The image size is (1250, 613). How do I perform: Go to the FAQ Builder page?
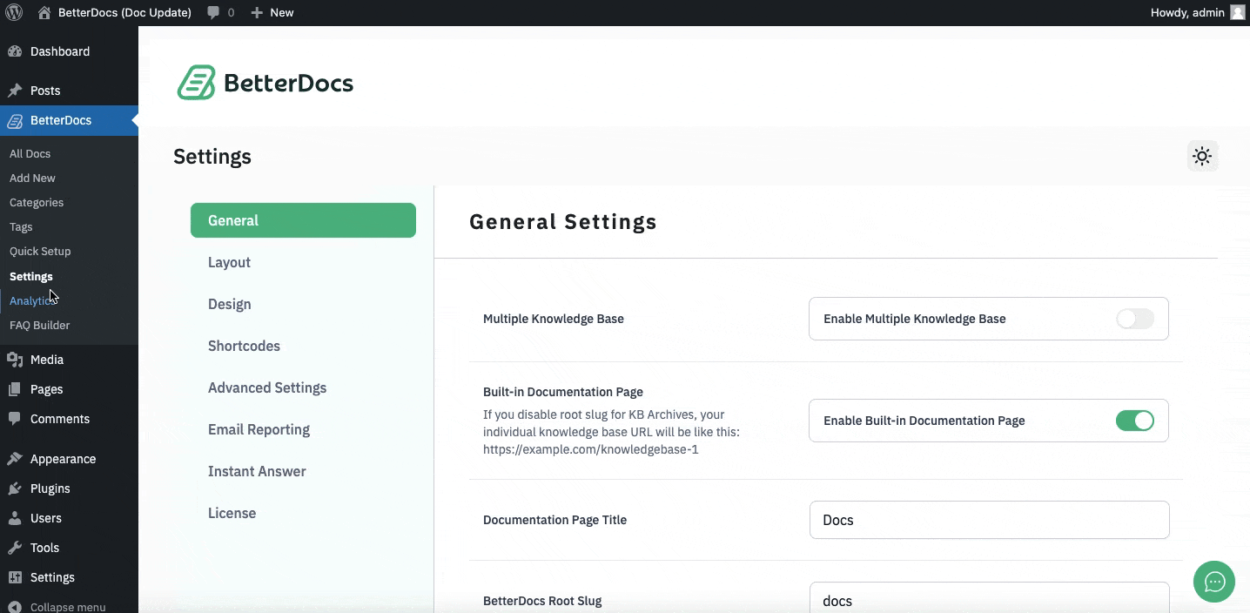tap(39, 325)
